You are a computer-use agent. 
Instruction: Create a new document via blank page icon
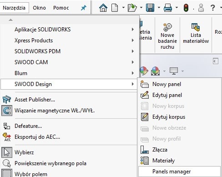click(x=115, y=8)
